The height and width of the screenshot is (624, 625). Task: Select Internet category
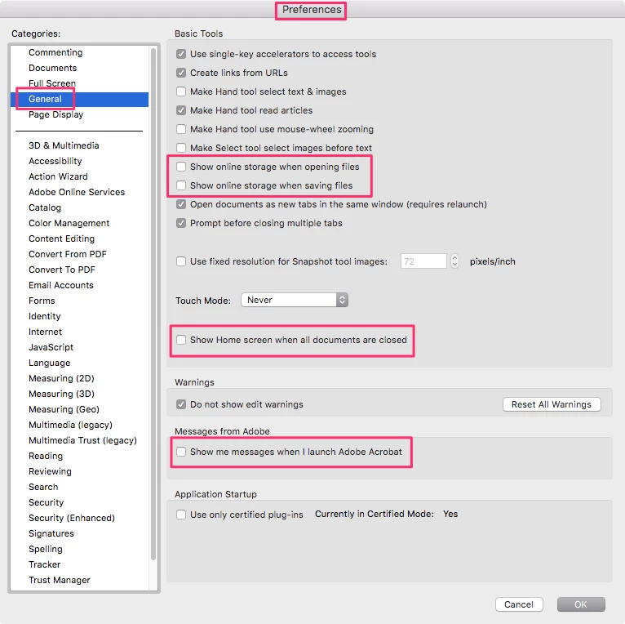[x=45, y=332]
